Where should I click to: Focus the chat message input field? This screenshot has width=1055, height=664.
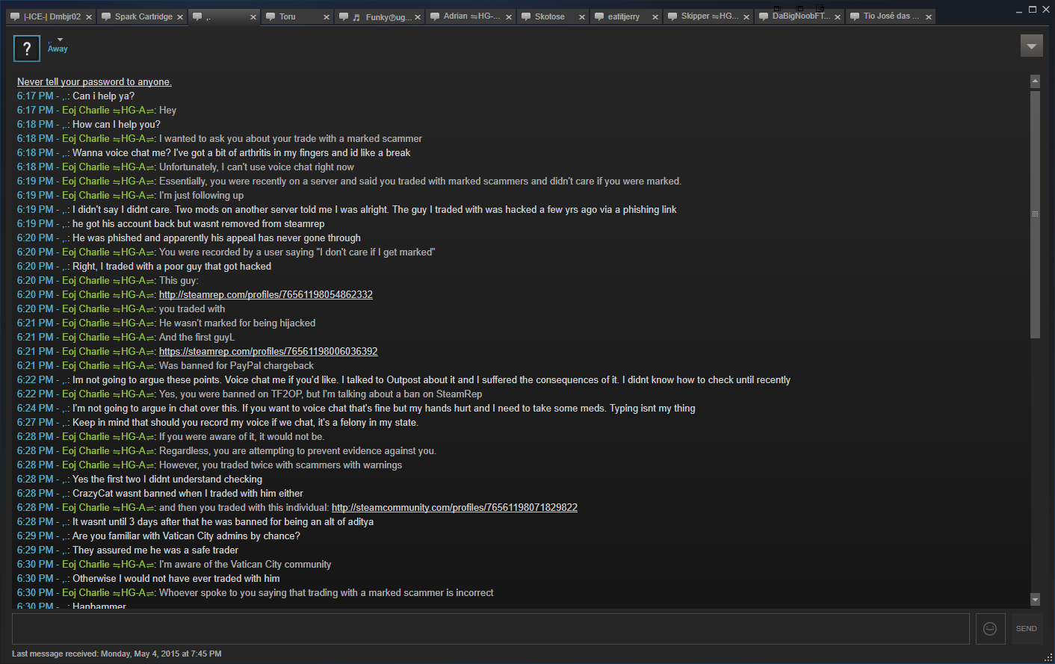491,629
